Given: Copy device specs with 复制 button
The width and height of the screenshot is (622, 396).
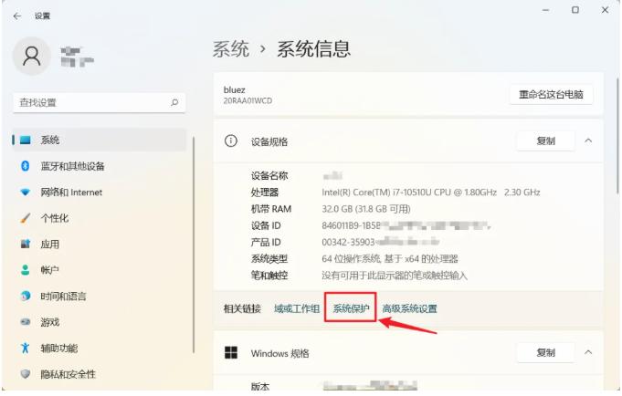Looking at the screenshot, I should [x=545, y=141].
